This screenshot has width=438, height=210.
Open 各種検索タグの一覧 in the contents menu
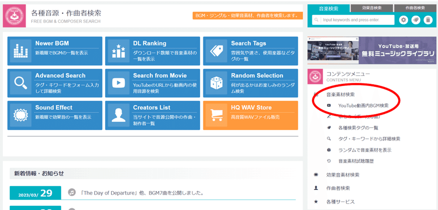(x=358, y=128)
